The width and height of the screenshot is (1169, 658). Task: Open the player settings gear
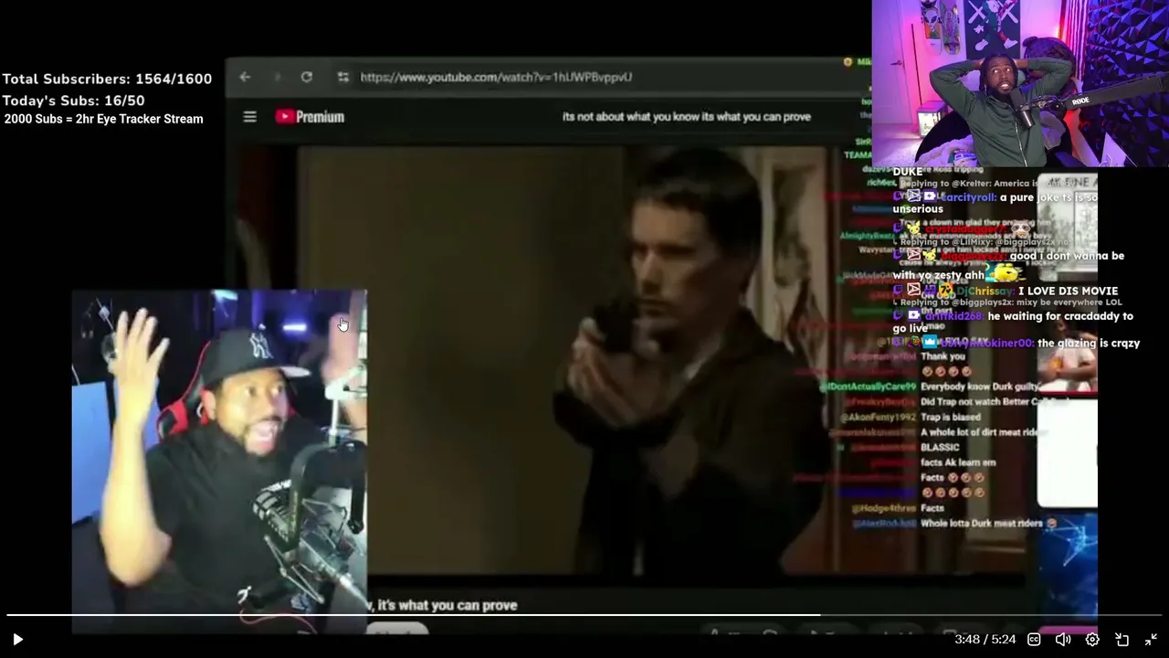coord(1092,640)
